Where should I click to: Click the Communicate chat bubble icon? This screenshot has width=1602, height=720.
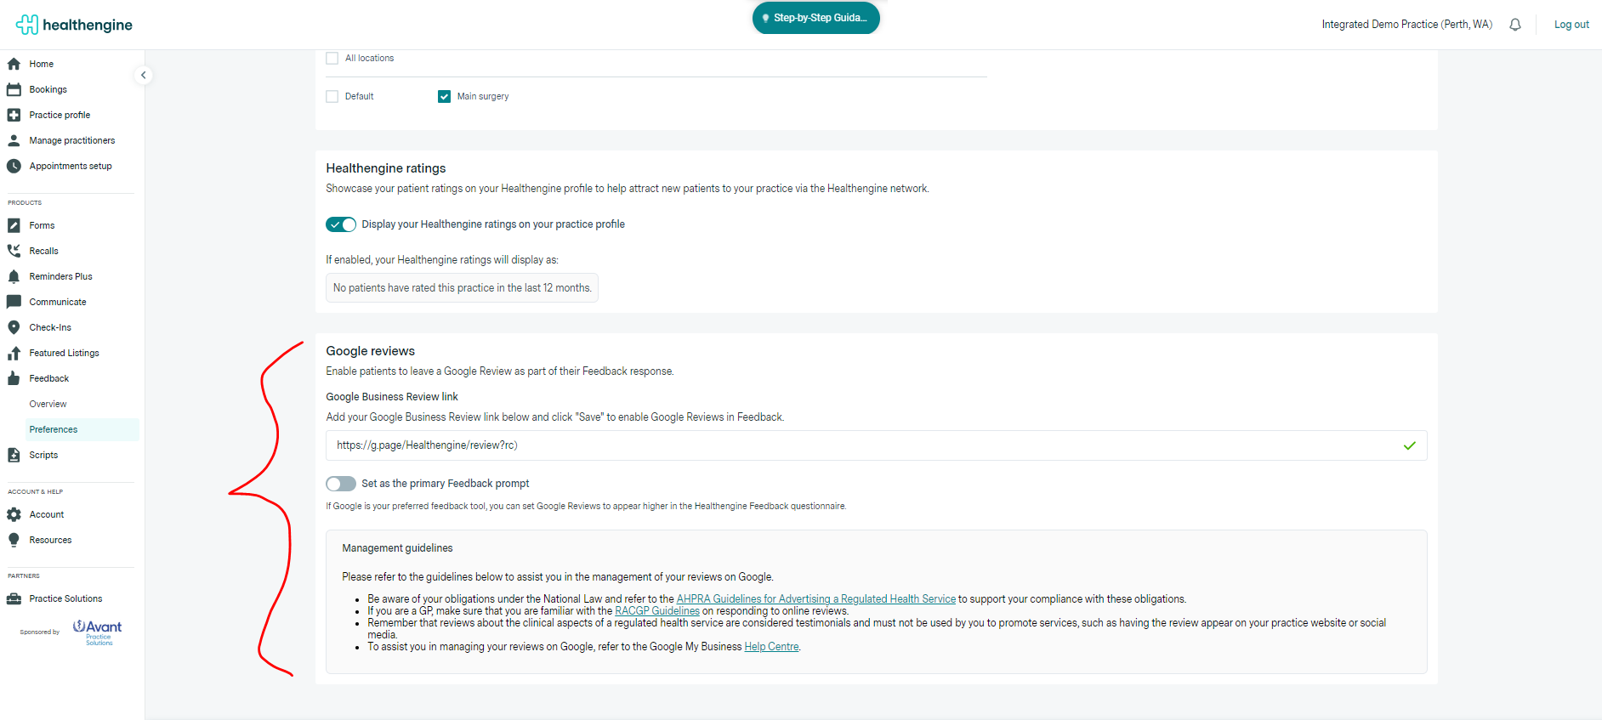(14, 302)
